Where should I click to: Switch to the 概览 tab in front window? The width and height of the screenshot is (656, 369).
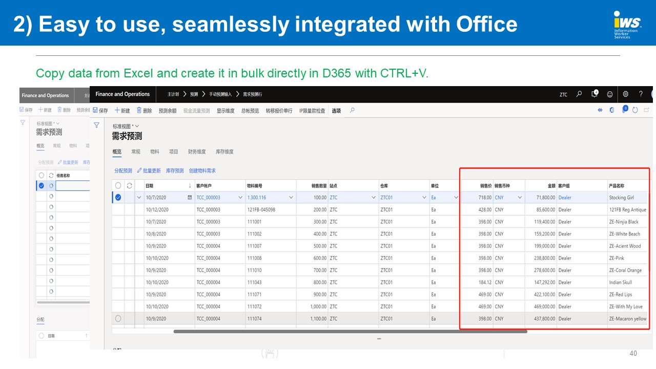(117, 152)
